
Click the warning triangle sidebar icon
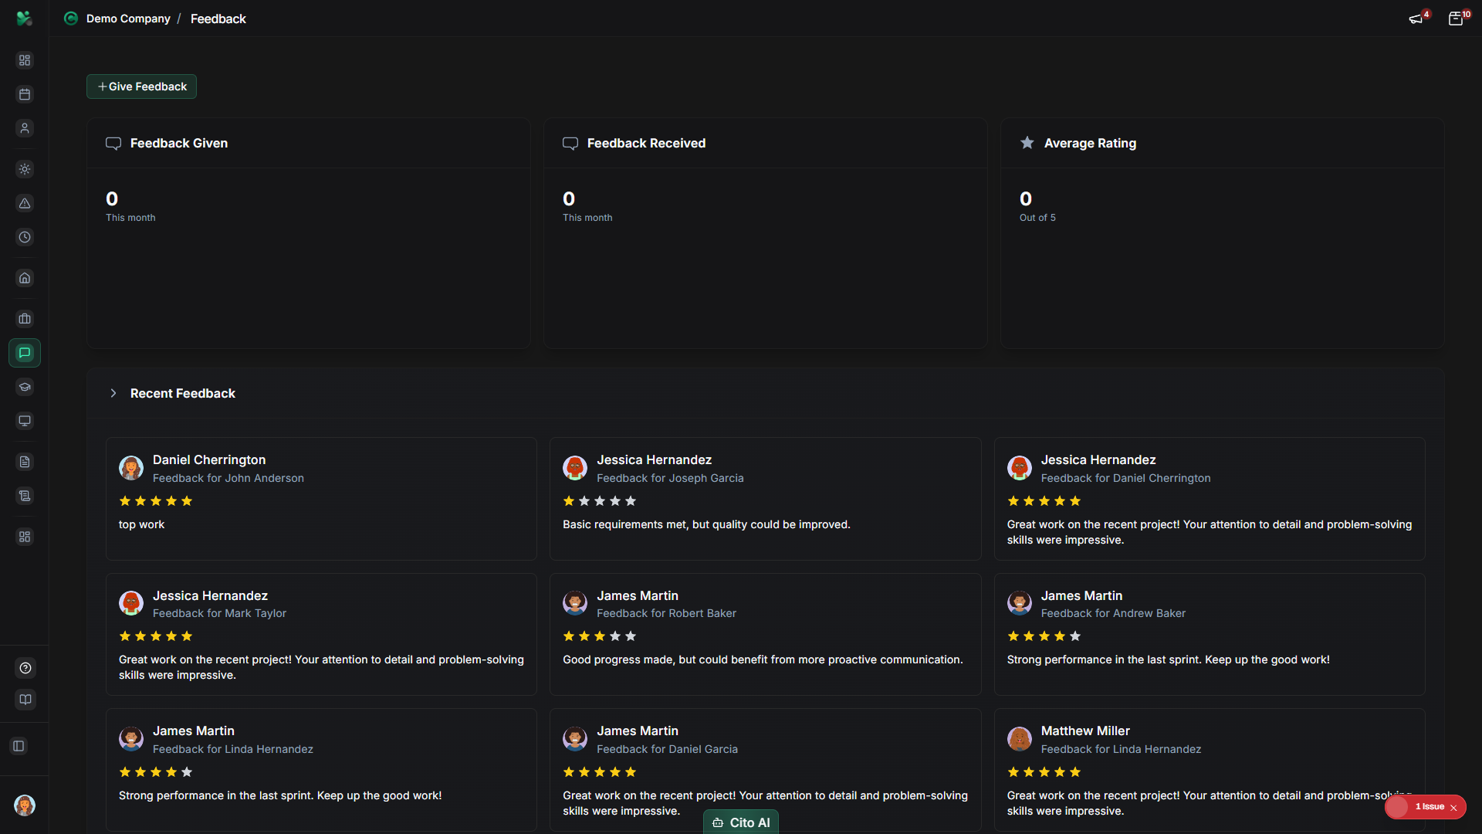[x=25, y=204]
